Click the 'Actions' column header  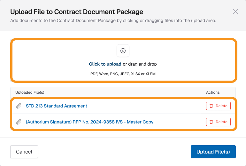(x=213, y=92)
